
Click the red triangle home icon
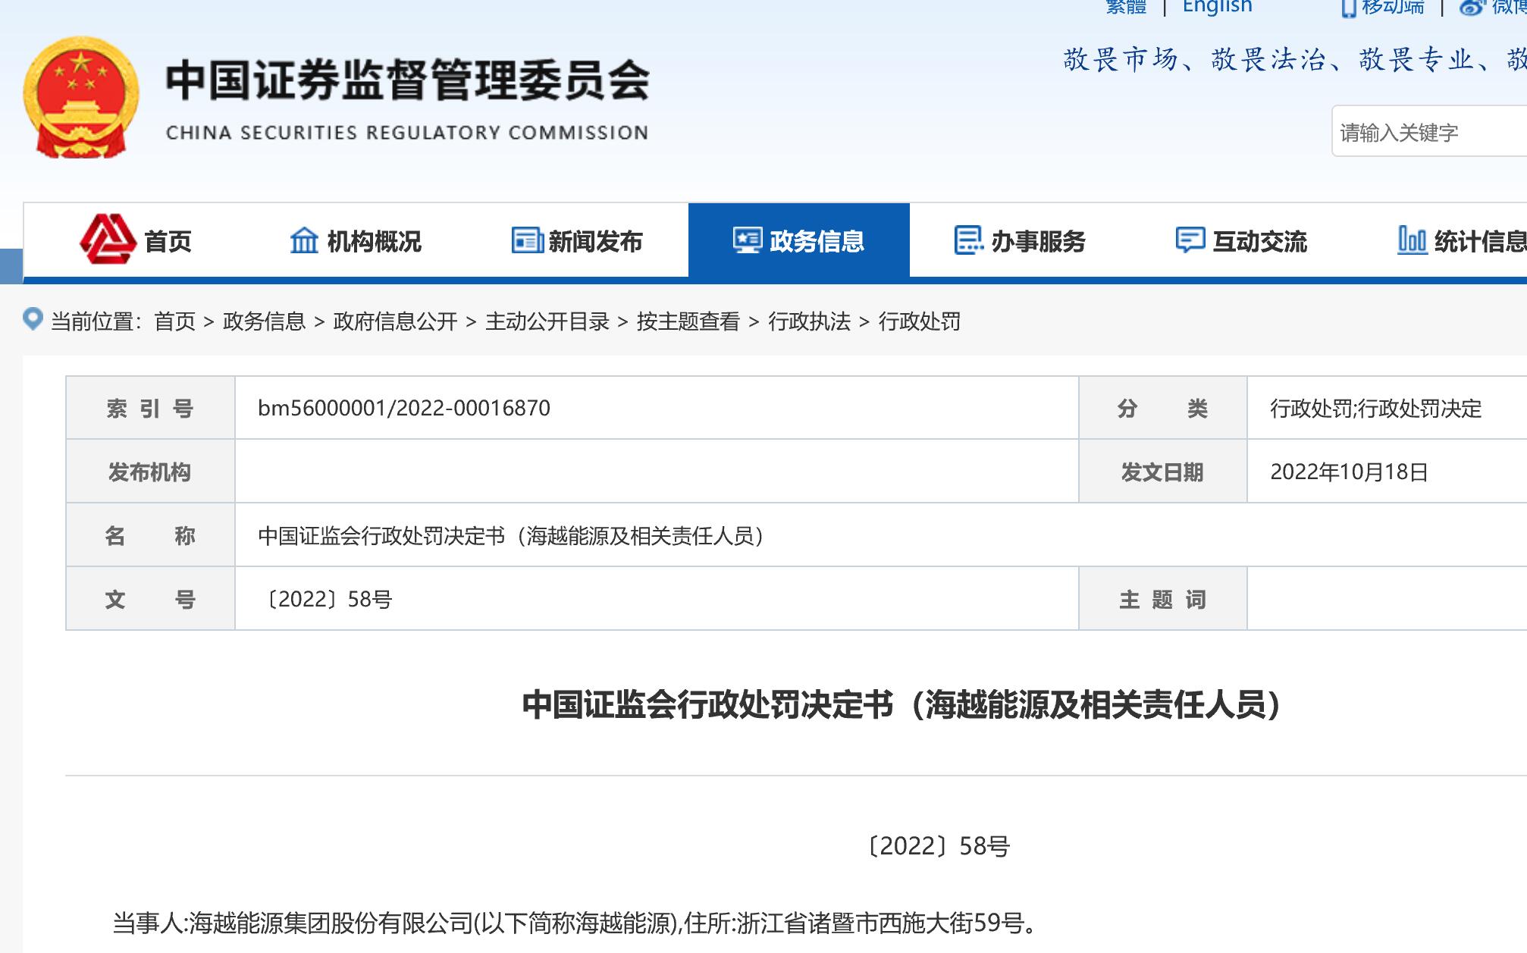[x=108, y=240]
